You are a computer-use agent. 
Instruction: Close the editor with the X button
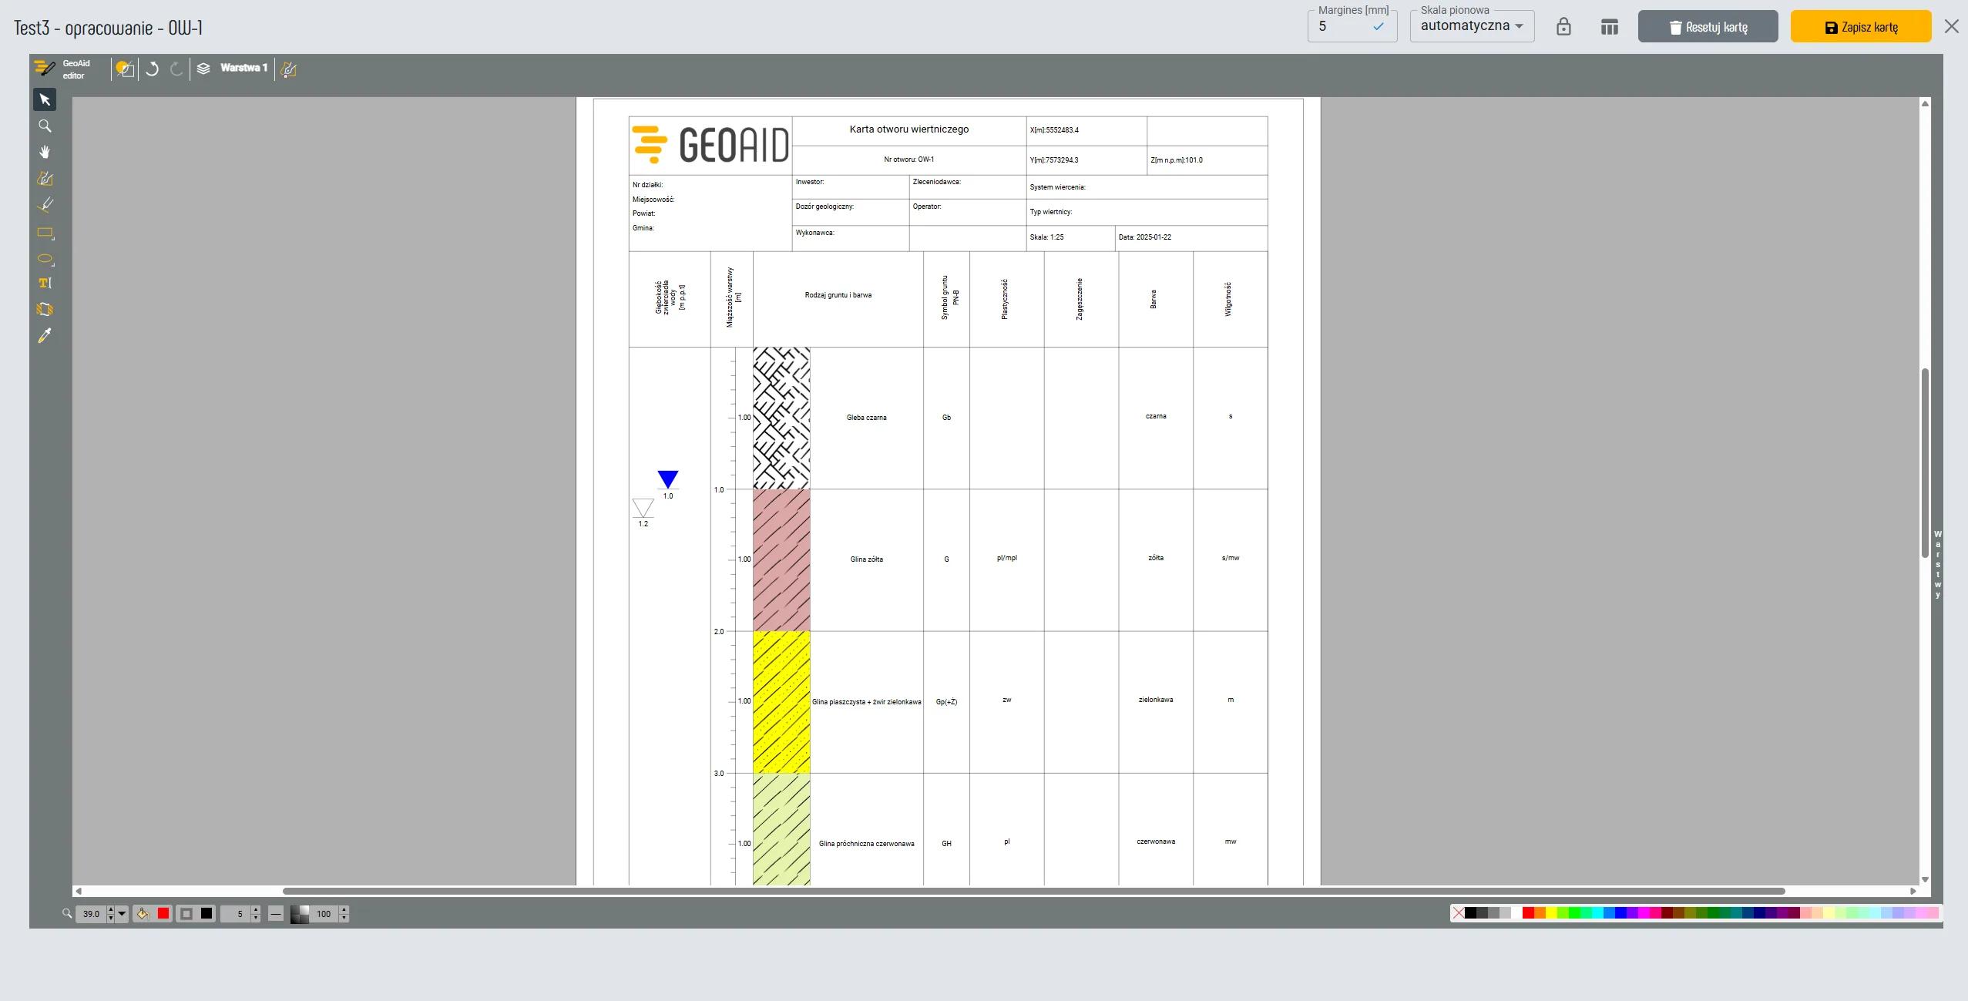tap(1951, 27)
